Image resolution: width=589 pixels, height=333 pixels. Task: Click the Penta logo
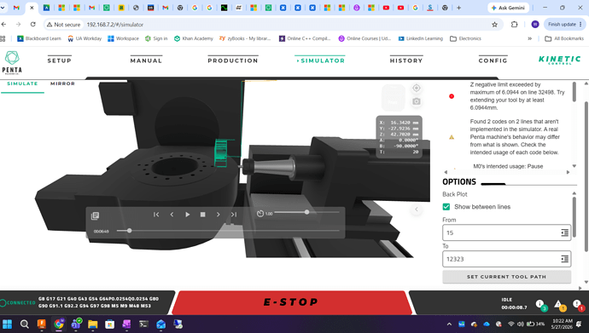pyautogui.click(x=12, y=62)
